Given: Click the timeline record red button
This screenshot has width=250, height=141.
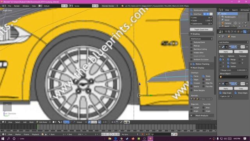Looking at the screenshot, I should pos(143,134).
